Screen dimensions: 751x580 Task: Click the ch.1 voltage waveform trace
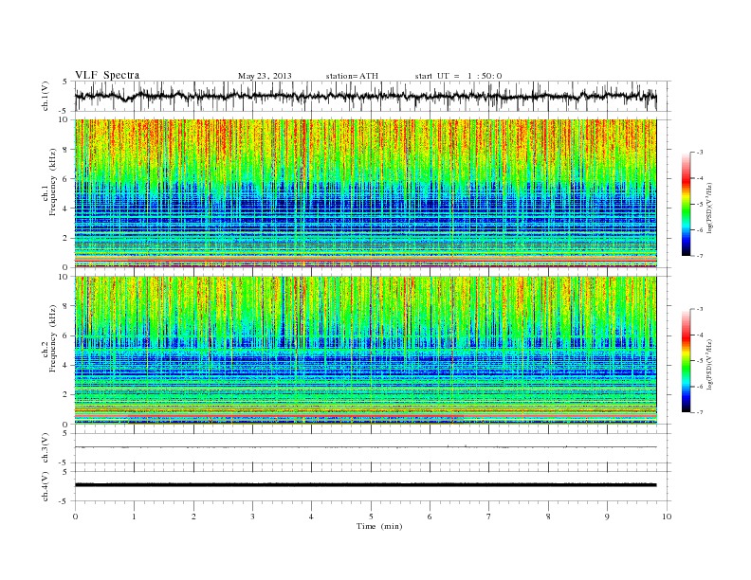[365, 96]
